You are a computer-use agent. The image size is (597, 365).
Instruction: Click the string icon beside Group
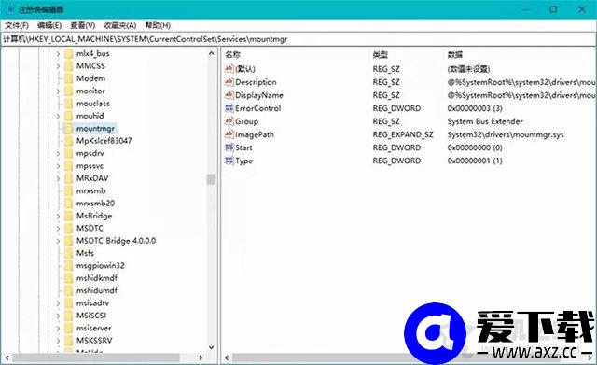[229, 121]
